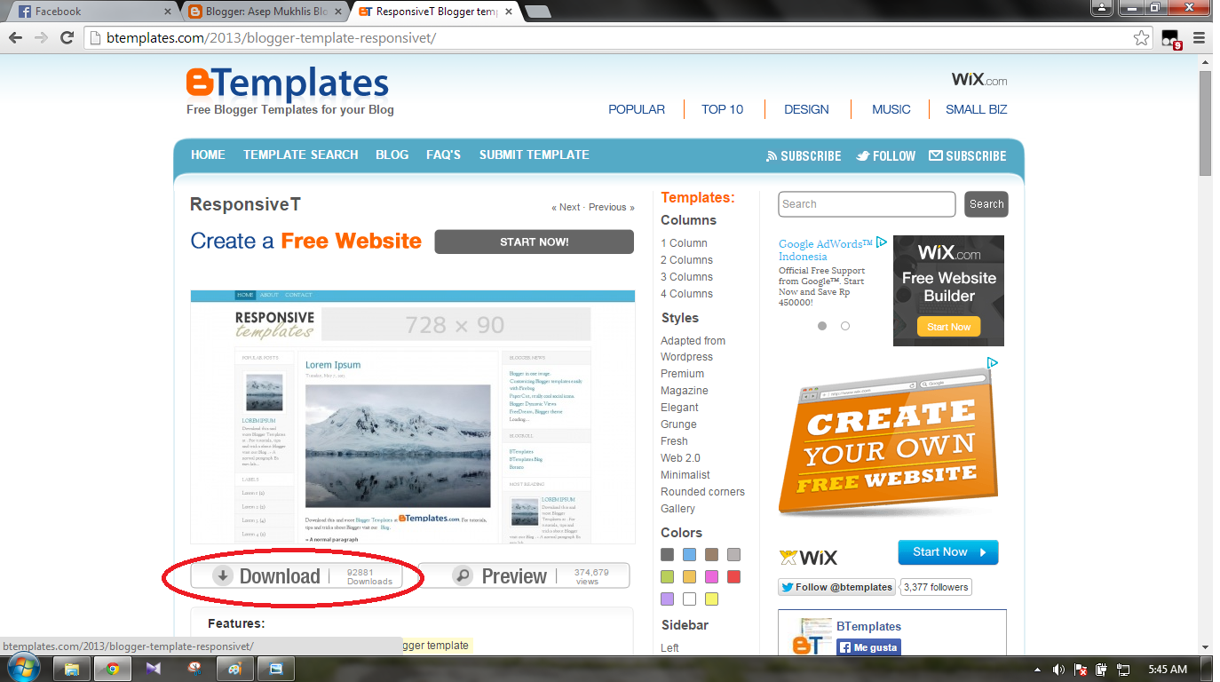Click the email Subscribe envelope link
This screenshot has width=1220, height=682.
(x=967, y=155)
